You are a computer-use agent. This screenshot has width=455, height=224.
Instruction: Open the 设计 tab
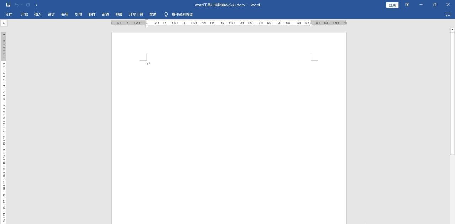click(51, 14)
